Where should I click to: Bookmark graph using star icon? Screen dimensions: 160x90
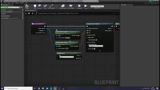(26, 13)
